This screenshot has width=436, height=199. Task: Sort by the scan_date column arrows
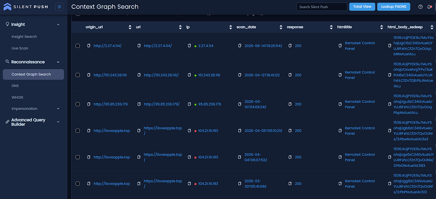coord(281,27)
